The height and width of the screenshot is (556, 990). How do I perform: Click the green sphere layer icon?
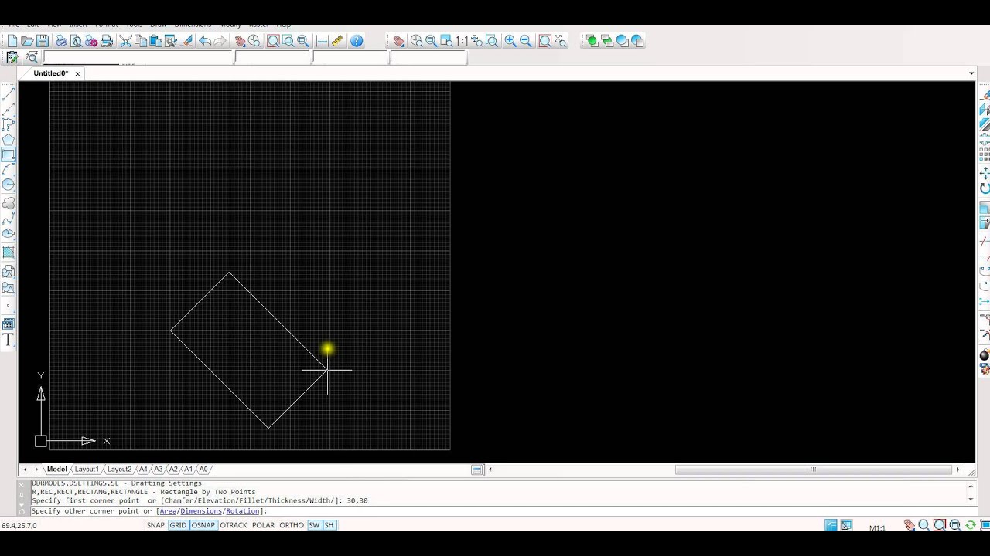click(592, 41)
